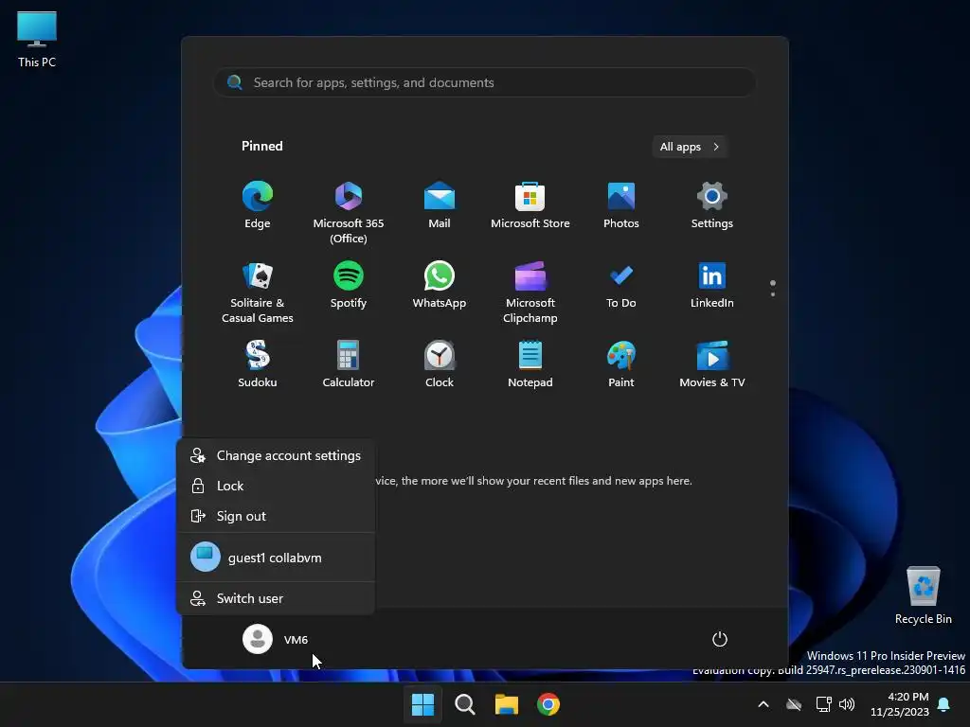This screenshot has height=727, width=970.
Task: Open Spotify
Action: click(349, 285)
